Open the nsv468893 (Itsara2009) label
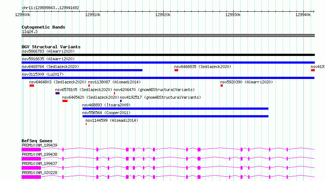 tap(106, 105)
